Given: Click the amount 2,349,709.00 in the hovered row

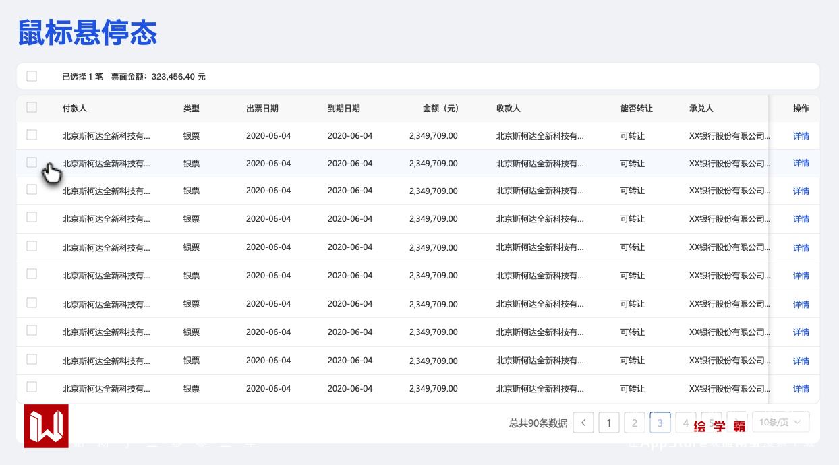Looking at the screenshot, I should click(434, 164).
